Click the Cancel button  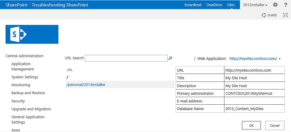[x=275, y=126]
